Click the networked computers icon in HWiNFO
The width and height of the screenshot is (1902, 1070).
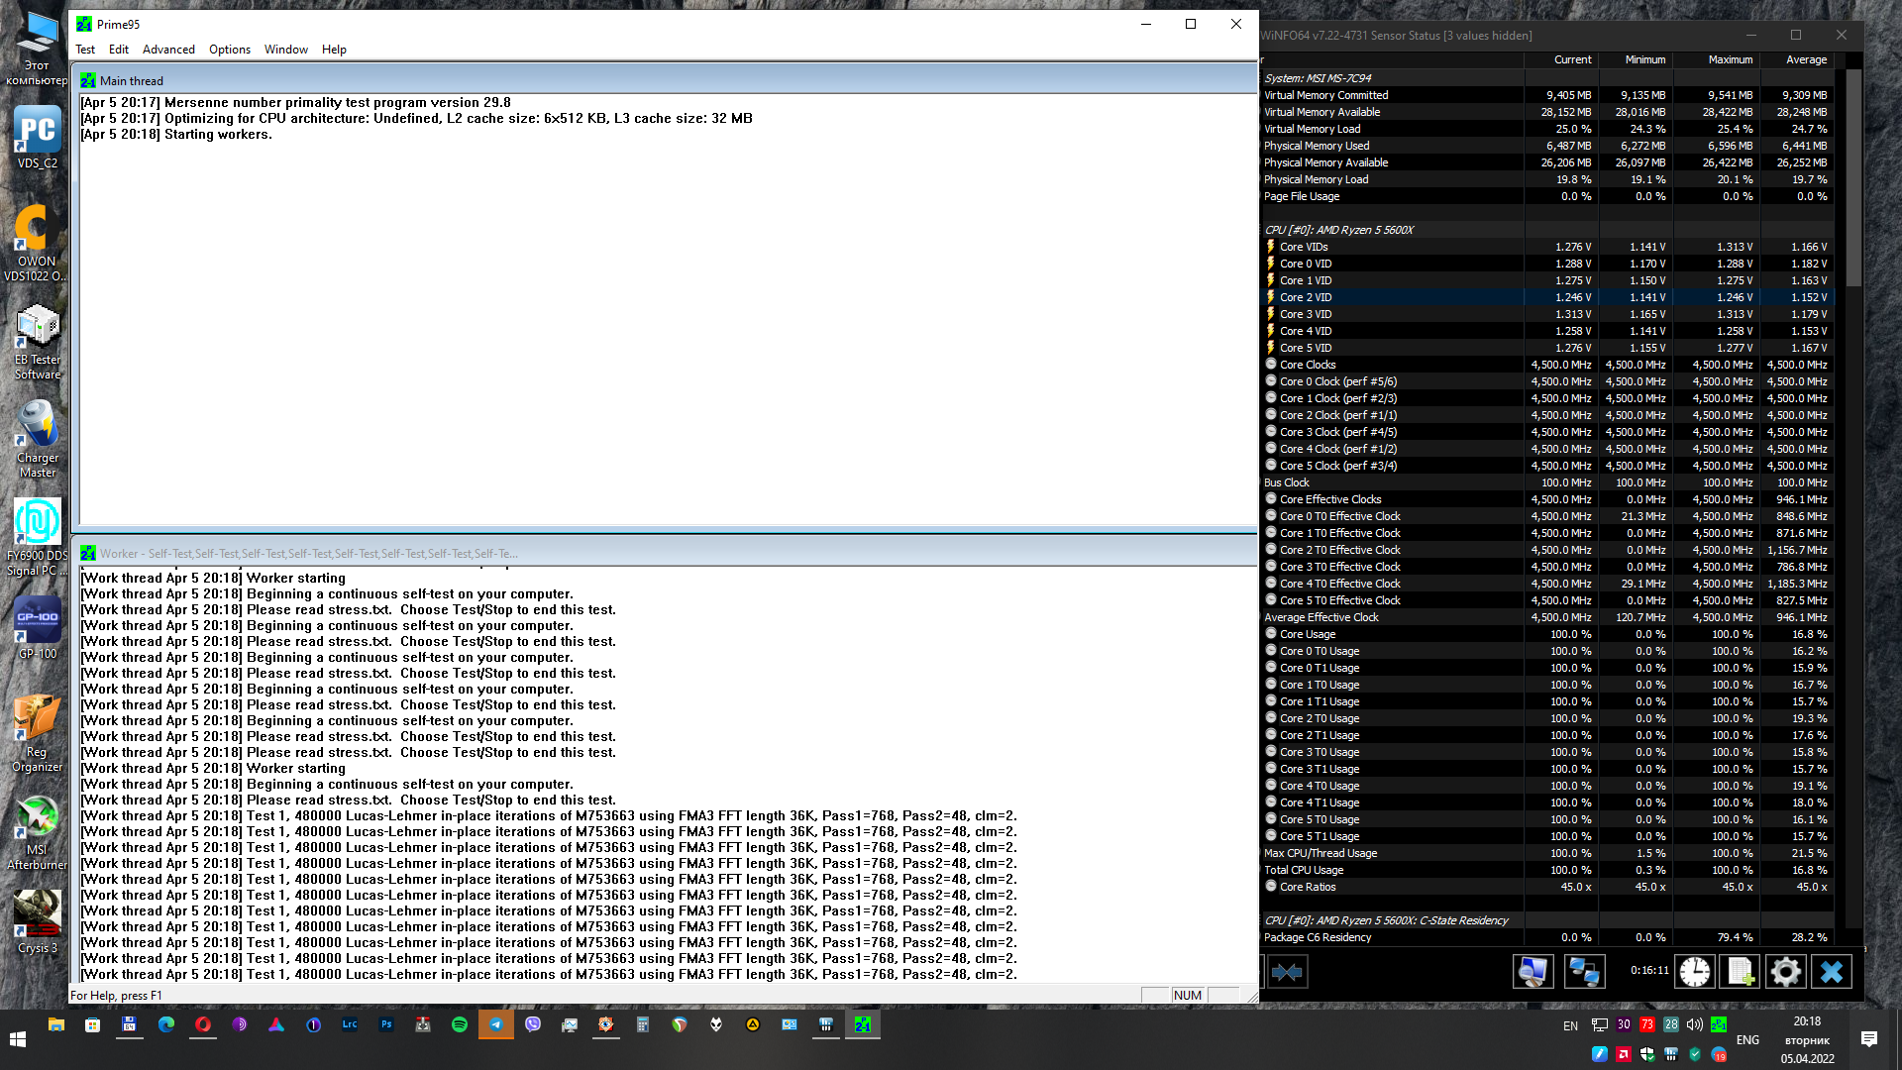(1583, 972)
